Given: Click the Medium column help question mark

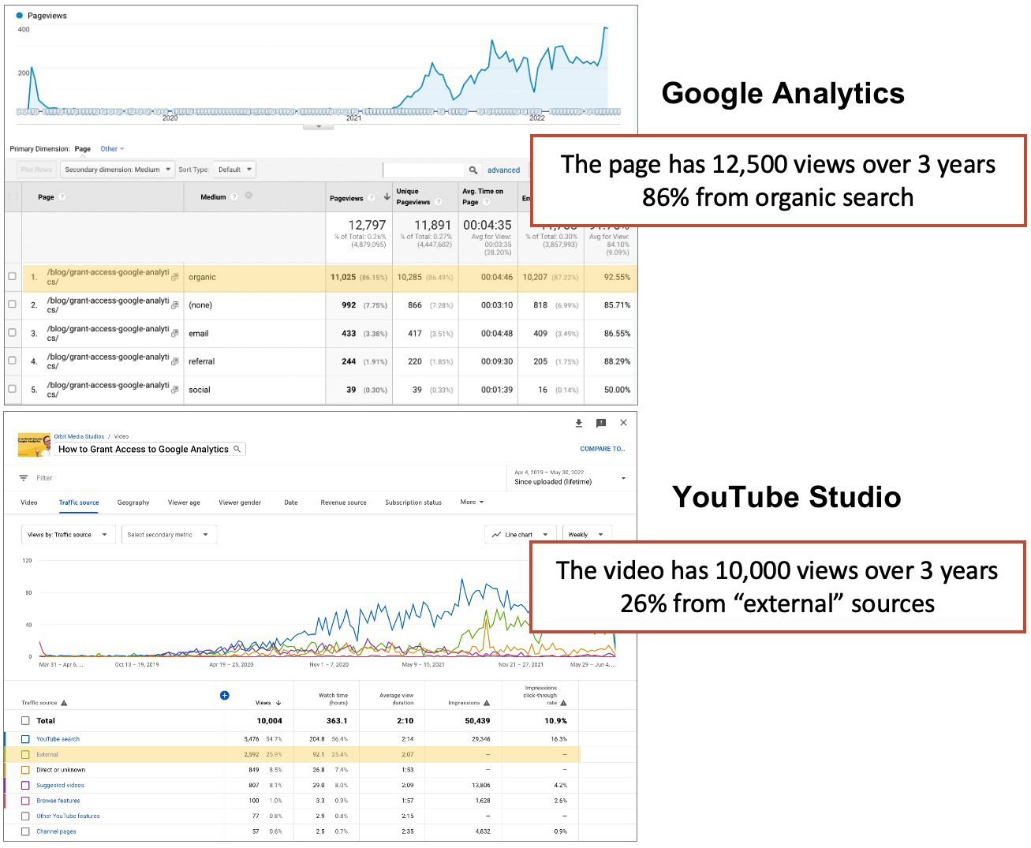Looking at the screenshot, I should 233,197.
